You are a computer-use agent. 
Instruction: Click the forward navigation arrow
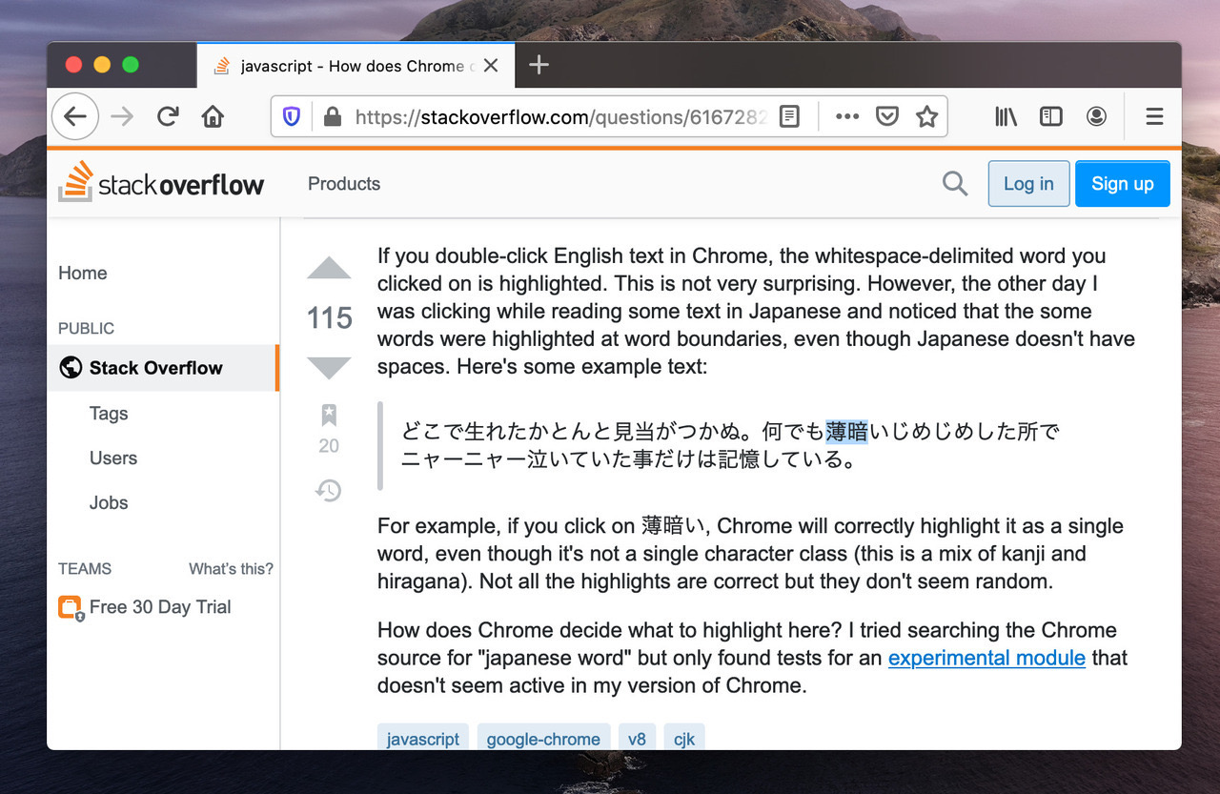click(x=122, y=116)
